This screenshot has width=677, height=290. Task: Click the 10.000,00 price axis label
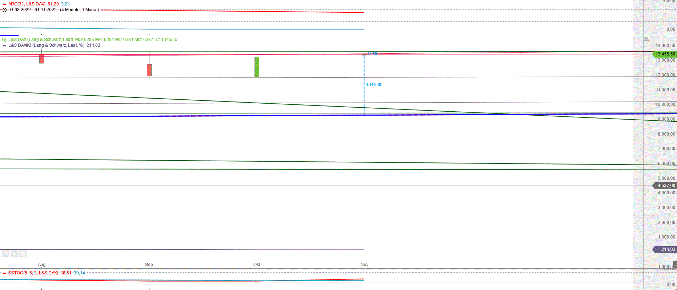tap(665, 104)
